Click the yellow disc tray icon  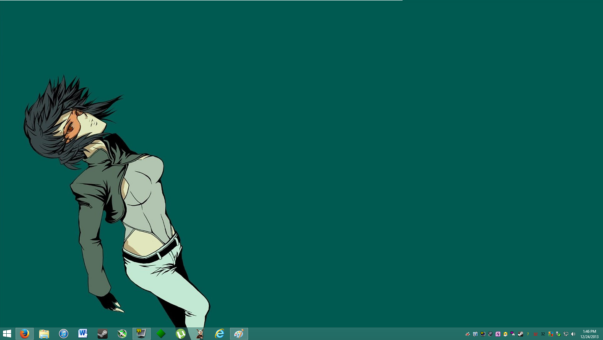[505, 334]
